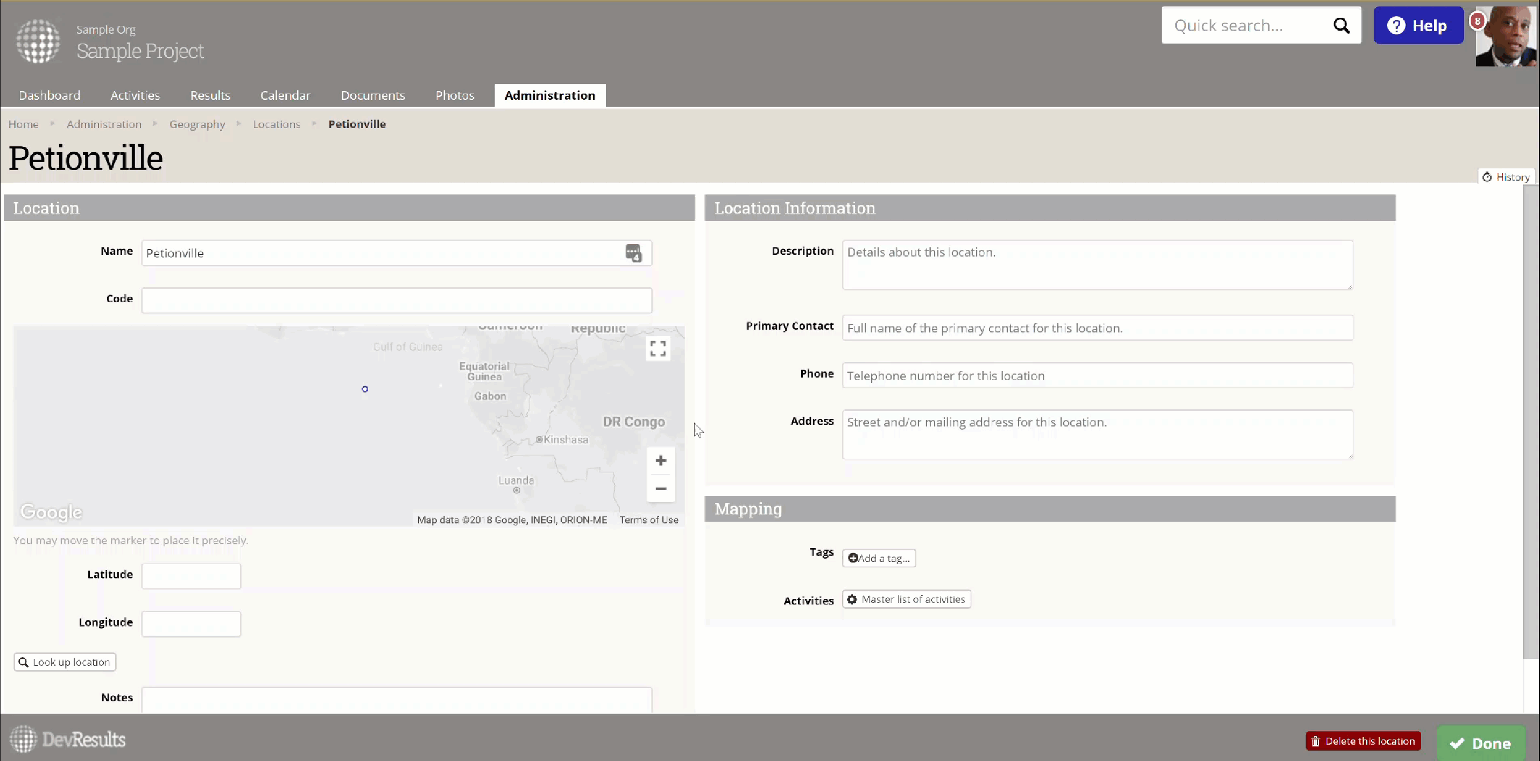Go to Geography breadcrumb link

tap(197, 124)
